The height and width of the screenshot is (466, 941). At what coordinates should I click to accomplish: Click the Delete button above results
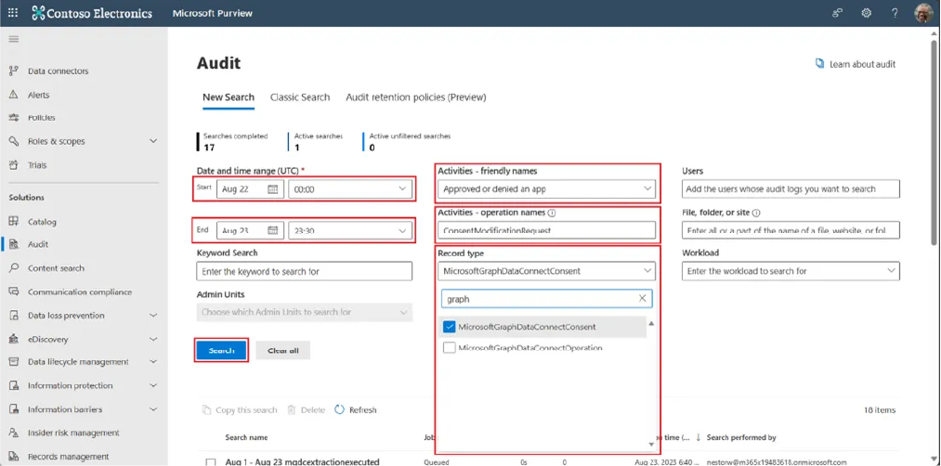pyautogui.click(x=307, y=410)
